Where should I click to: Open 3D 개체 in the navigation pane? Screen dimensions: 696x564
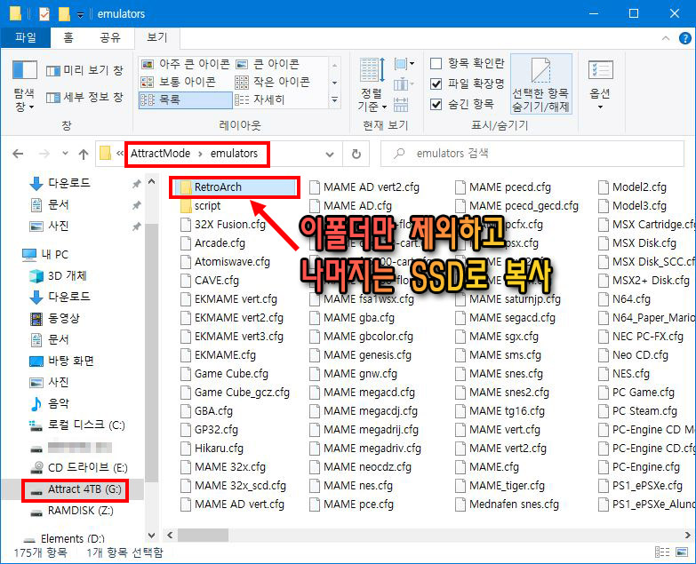[67, 276]
